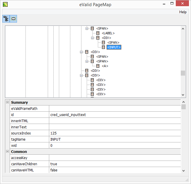
Task: Collapse the Summary property section
Action: point(7,102)
